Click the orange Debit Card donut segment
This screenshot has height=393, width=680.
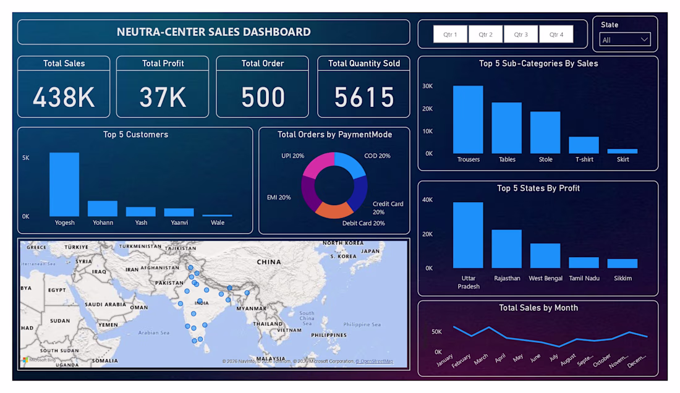click(x=334, y=211)
